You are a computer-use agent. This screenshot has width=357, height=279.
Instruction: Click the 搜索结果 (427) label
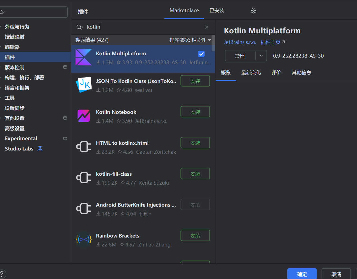[x=92, y=40]
